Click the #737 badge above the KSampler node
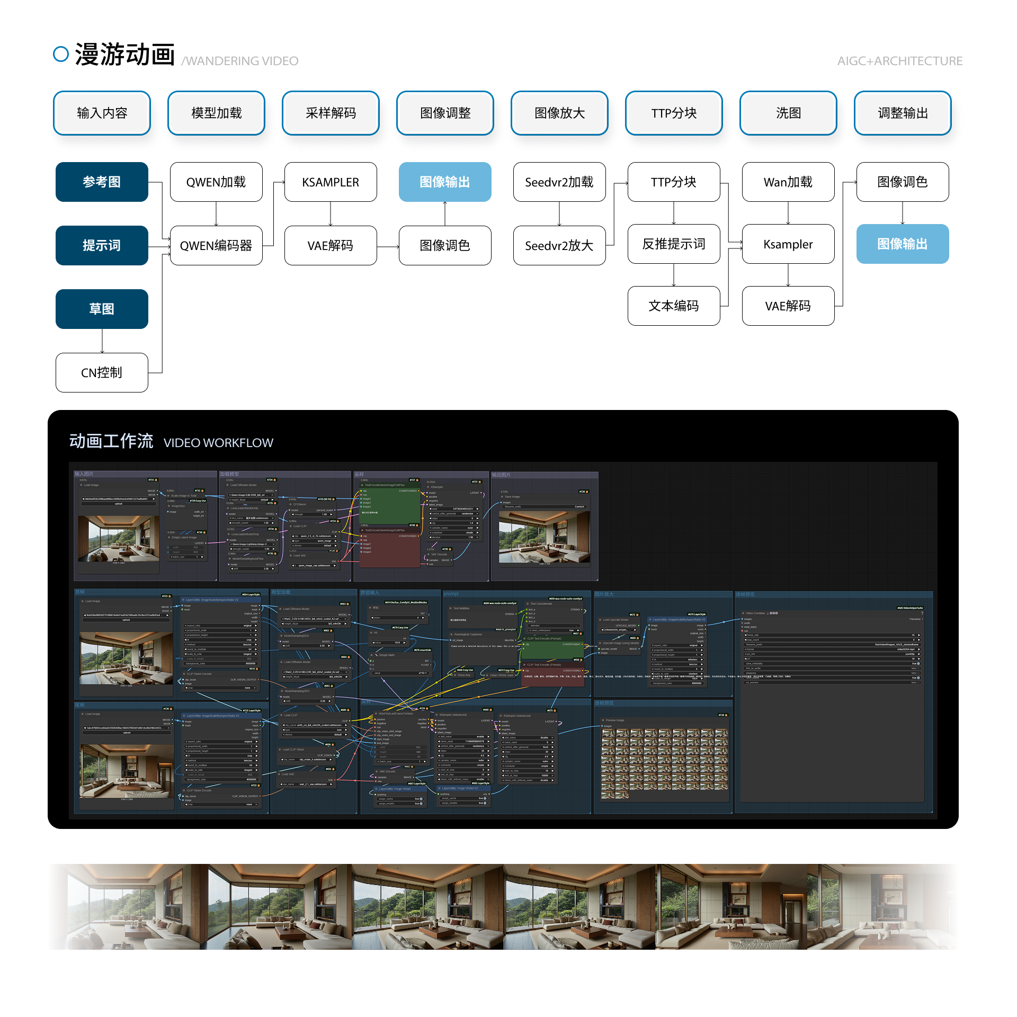This screenshot has width=1017, height=1017. click(x=476, y=482)
